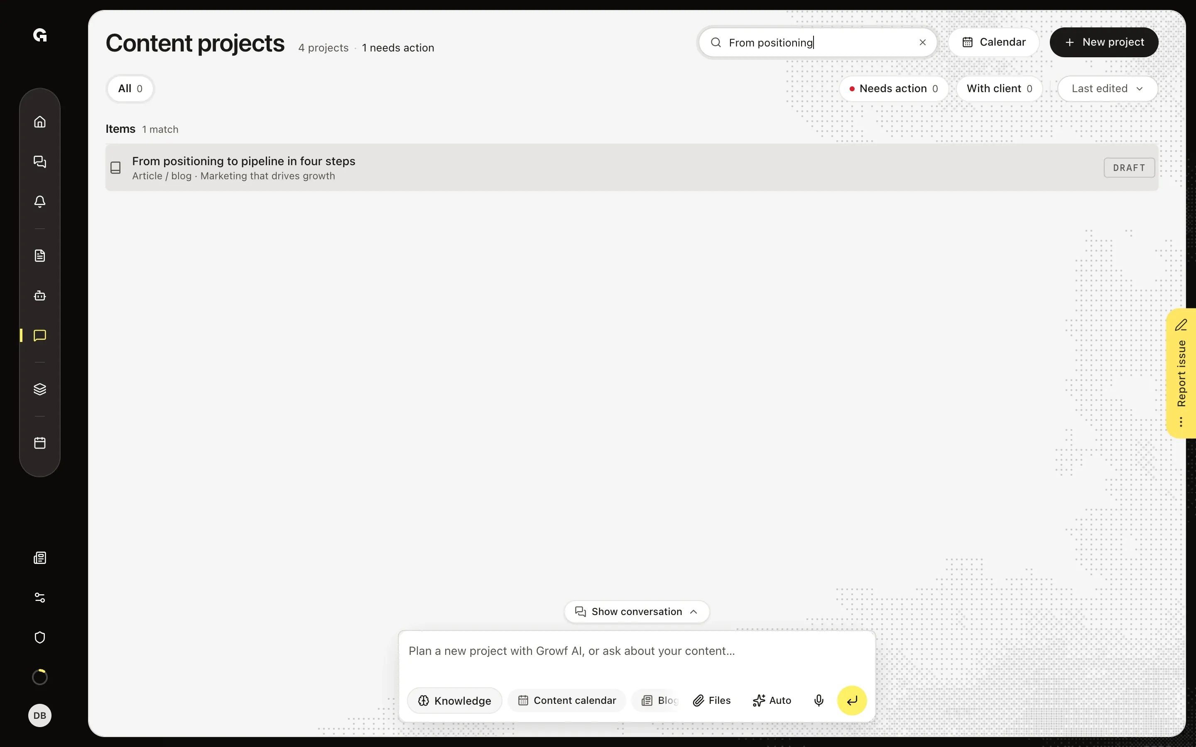
Task: Send message with yellow enter button
Action: (852, 700)
